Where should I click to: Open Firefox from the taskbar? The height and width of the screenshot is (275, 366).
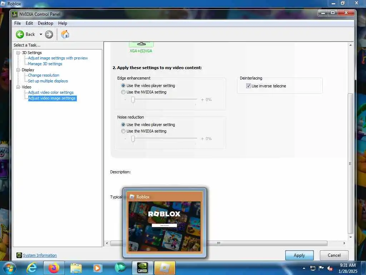(54, 268)
